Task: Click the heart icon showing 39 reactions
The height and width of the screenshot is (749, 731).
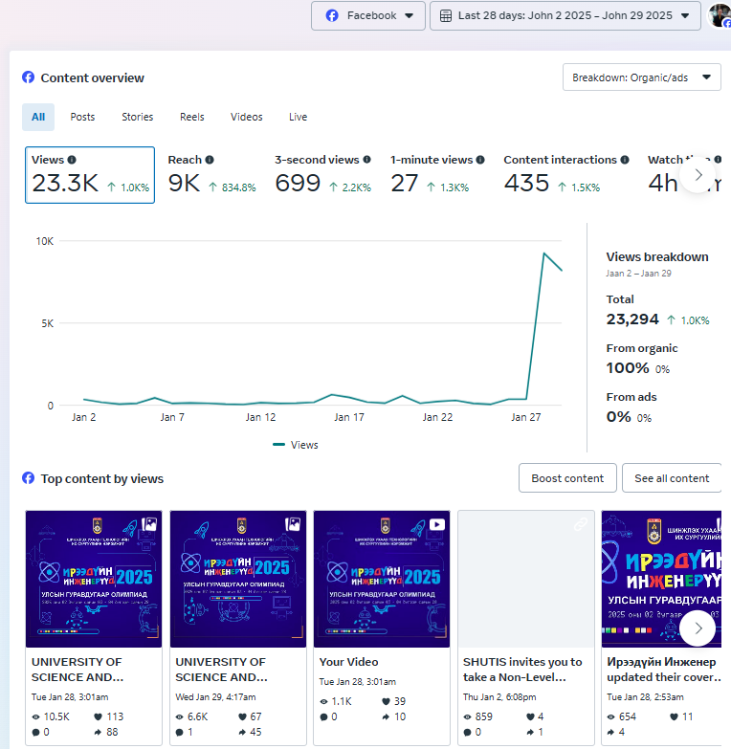Action: click(386, 701)
